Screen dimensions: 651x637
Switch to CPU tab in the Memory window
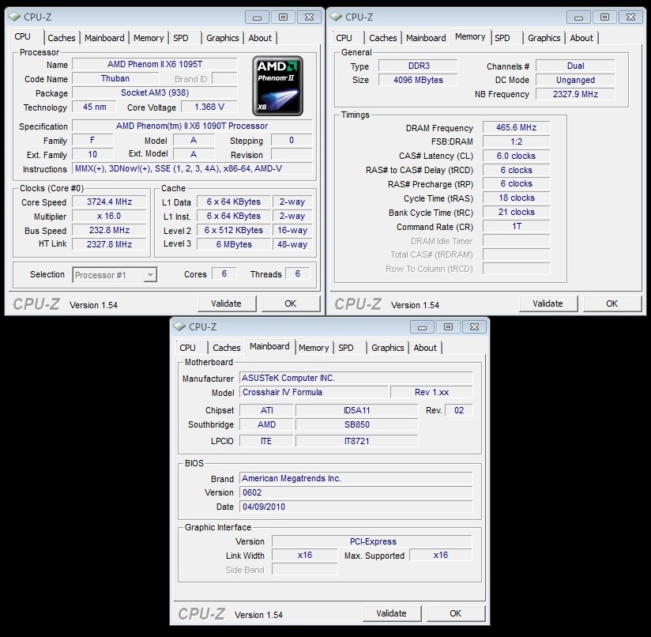(x=344, y=38)
